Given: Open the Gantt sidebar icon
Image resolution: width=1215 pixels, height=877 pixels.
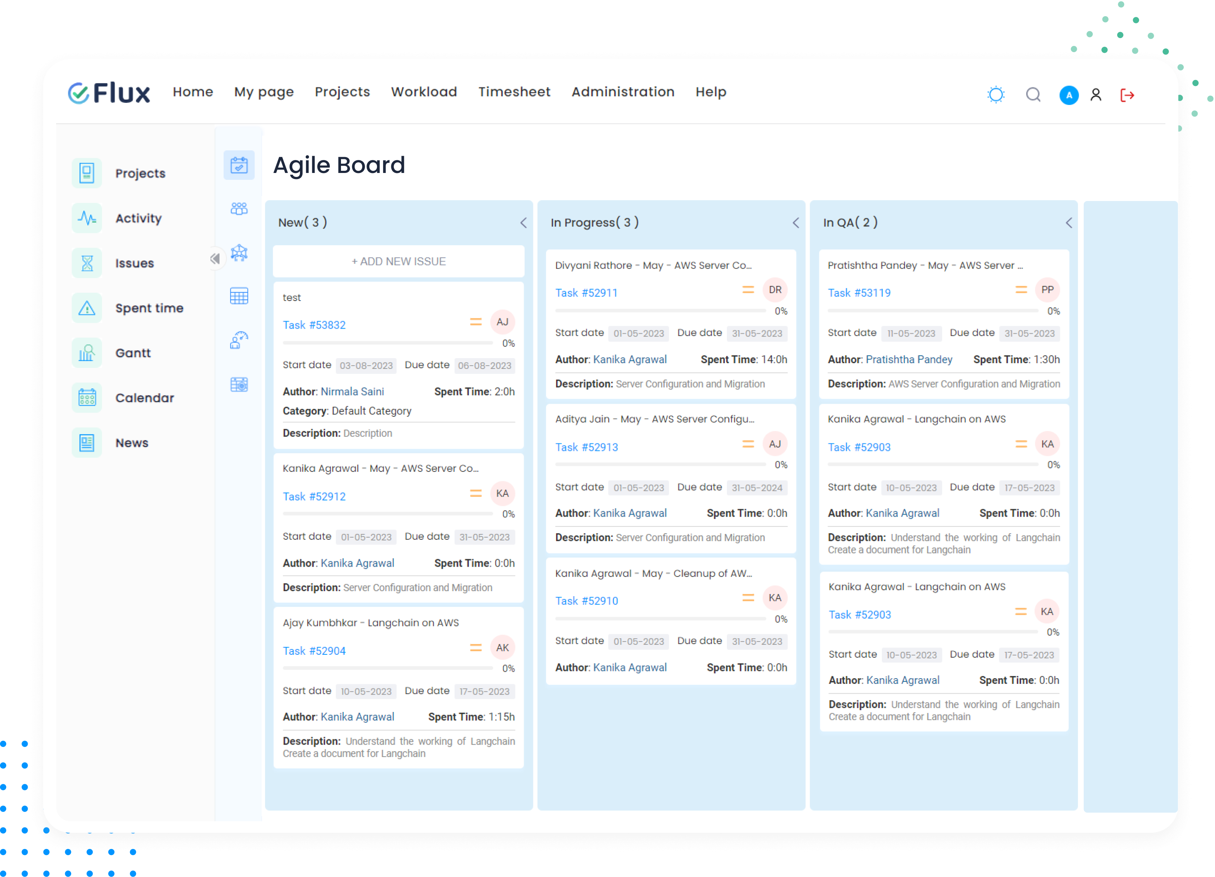Looking at the screenshot, I should [x=87, y=353].
